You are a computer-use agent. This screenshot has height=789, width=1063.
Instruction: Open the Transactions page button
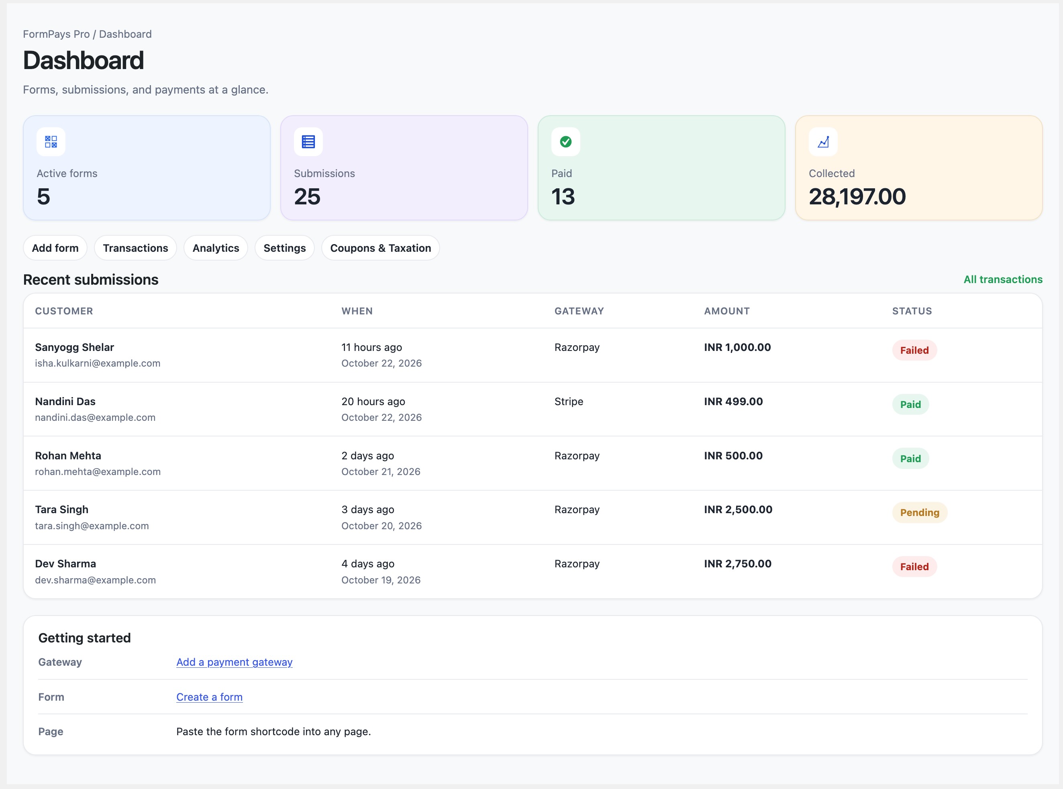pos(136,248)
